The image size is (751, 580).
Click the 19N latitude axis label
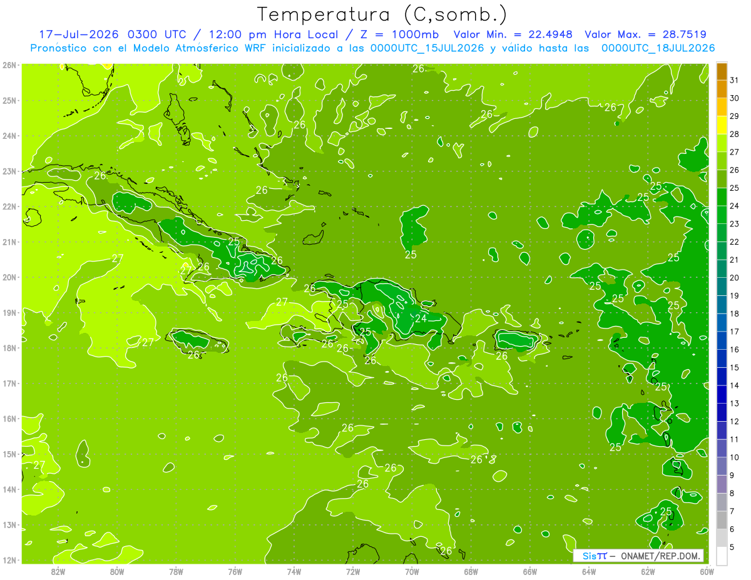coord(10,312)
